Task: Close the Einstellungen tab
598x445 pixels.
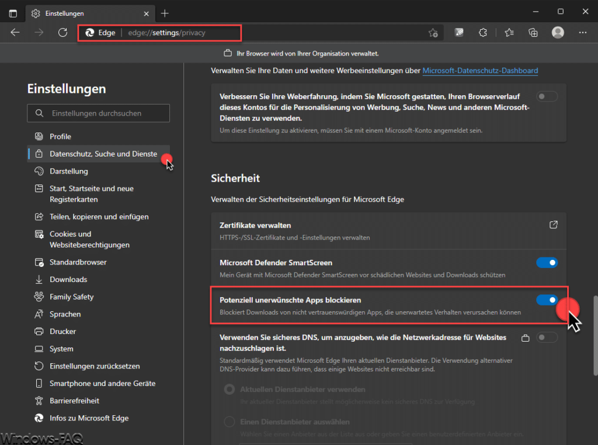Action: pos(146,14)
